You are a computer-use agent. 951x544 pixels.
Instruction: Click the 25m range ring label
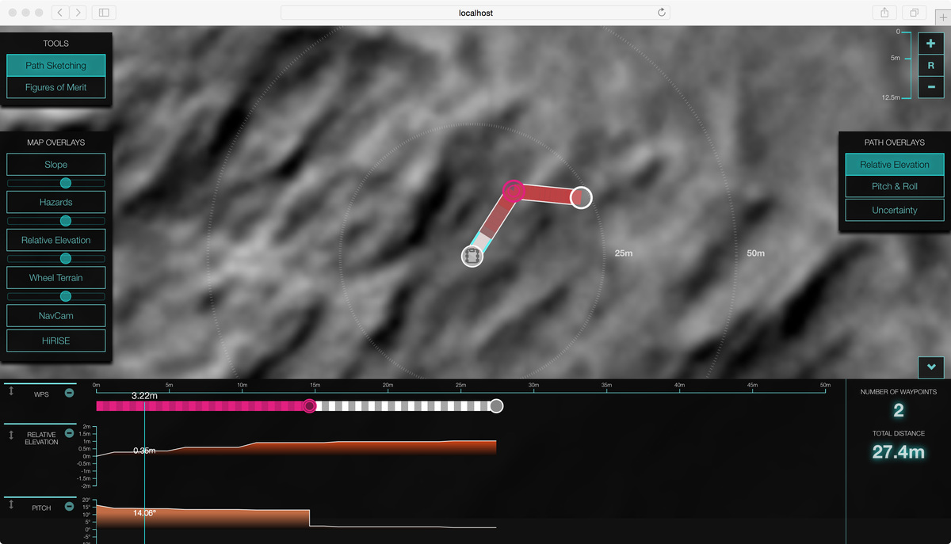coord(624,253)
